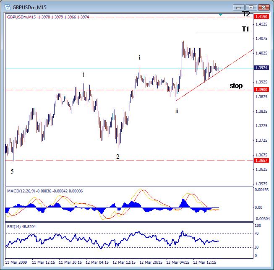Screen dimensions: 274x270
Task: Select the T1 text label
Action: (245, 29)
